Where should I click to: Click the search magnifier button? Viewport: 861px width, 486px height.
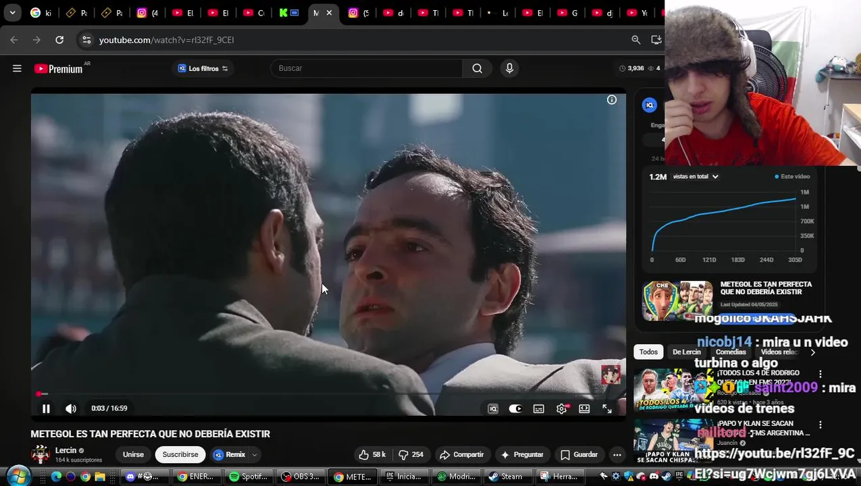[477, 68]
